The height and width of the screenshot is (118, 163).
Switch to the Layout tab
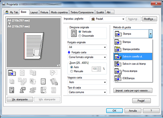[x=34, y=12]
